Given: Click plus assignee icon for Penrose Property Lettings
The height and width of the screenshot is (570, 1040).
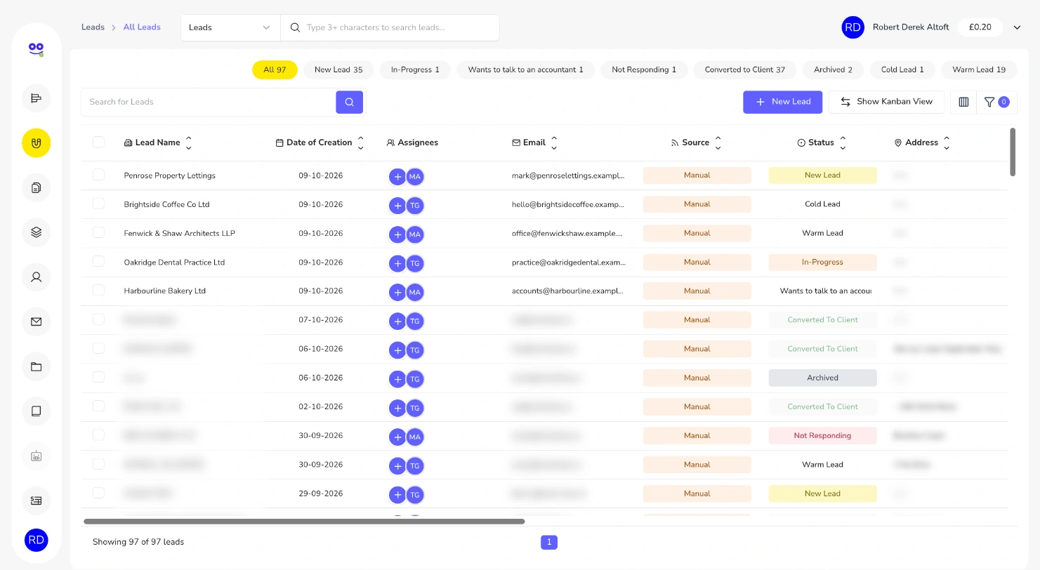Looking at the screenshot, I should point(397,177).
